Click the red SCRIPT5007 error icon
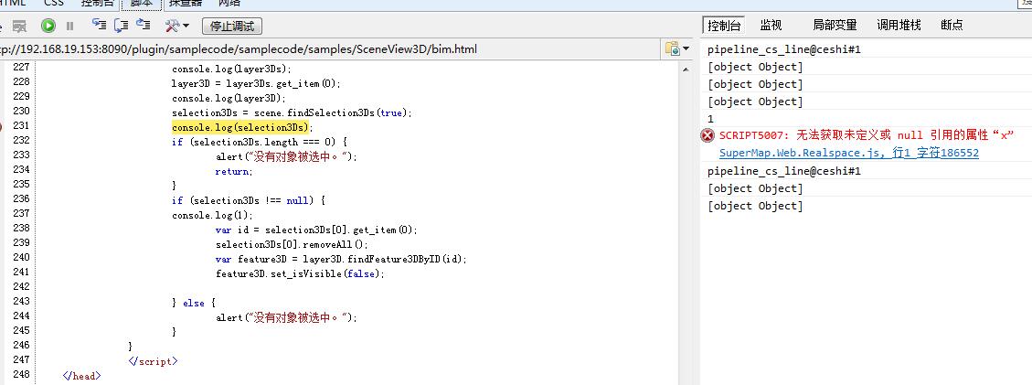 708,135
